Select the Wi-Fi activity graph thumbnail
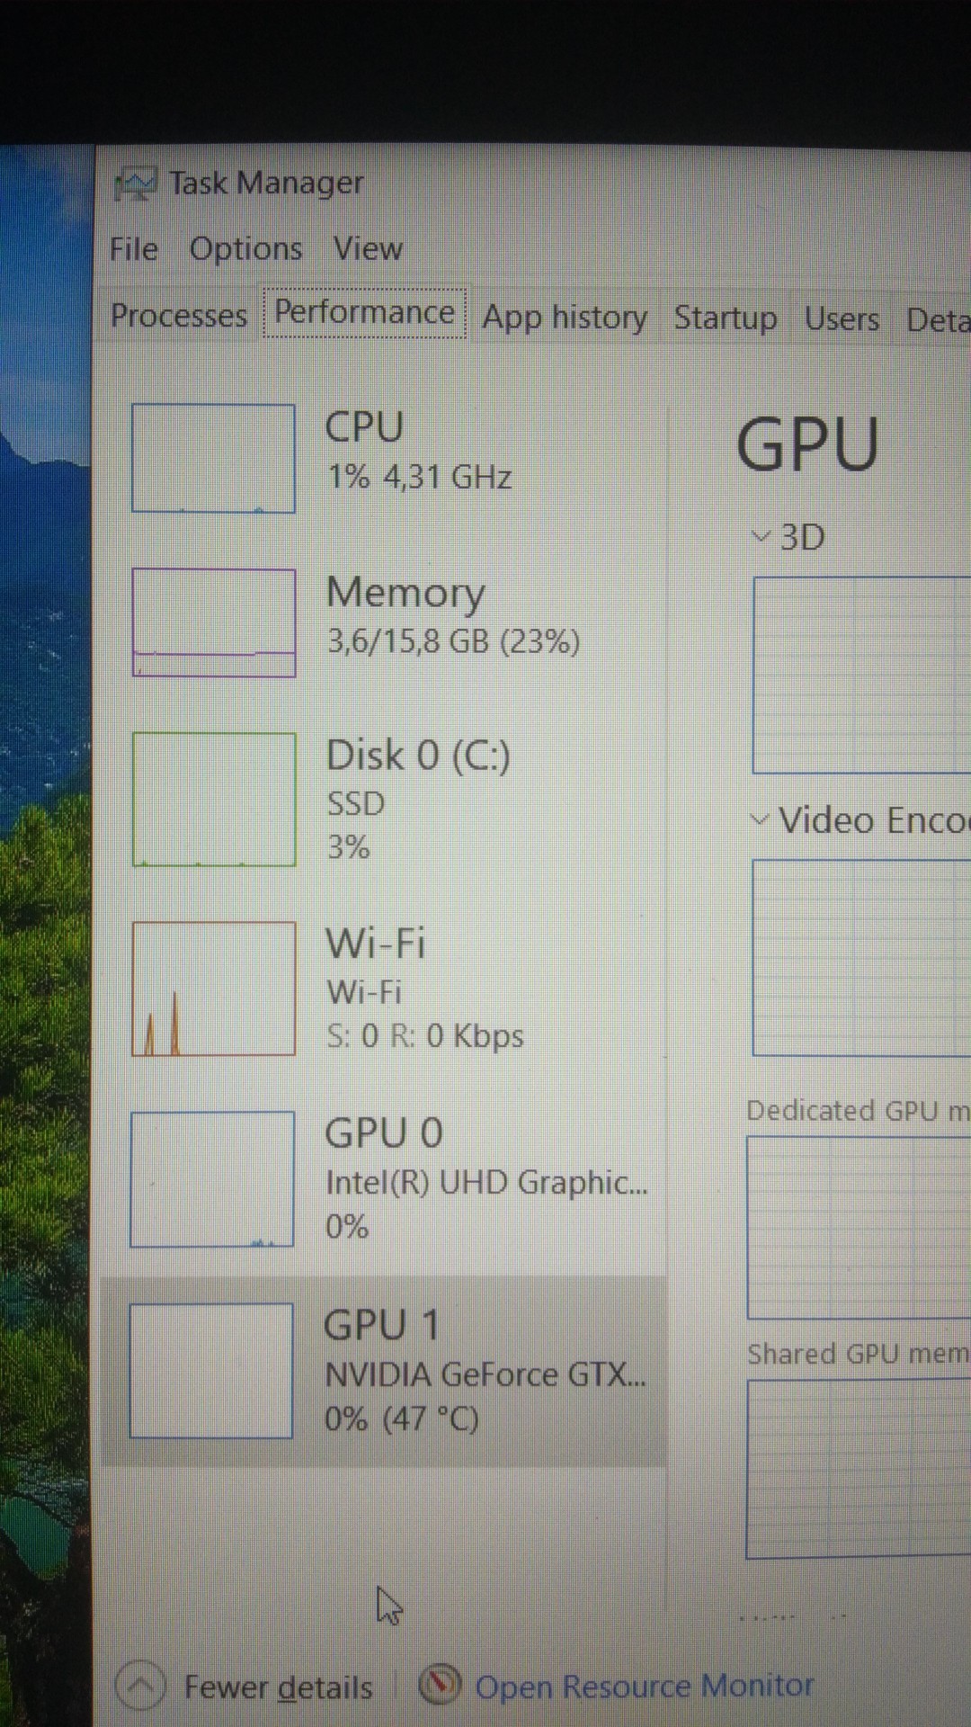The height and width of the screenshot is (1727, 971). [214, 988]
